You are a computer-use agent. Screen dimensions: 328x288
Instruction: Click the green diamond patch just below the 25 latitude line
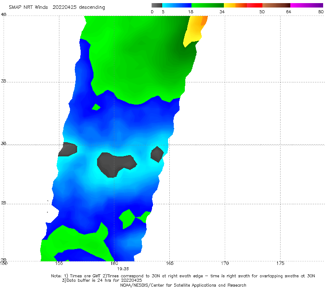click(127, 219)
